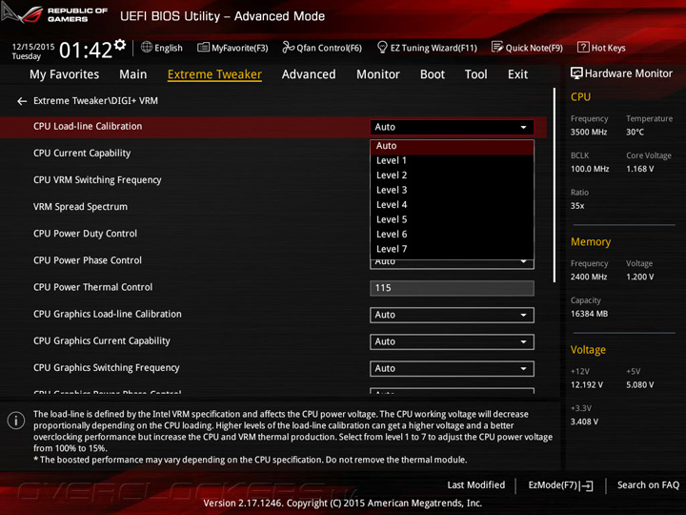Viewport: 686px width, 515px height.
Task: Select the Extreme Tweaker tab
Action: point(214,74)
